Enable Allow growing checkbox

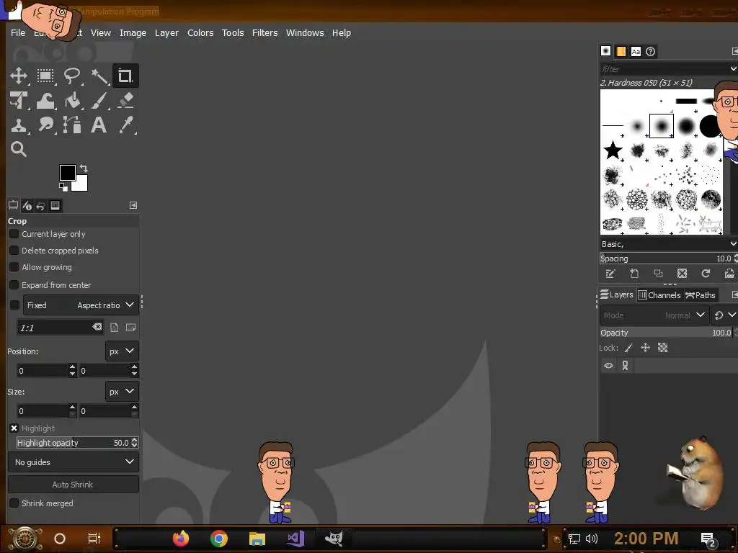[x=14, y=267]
